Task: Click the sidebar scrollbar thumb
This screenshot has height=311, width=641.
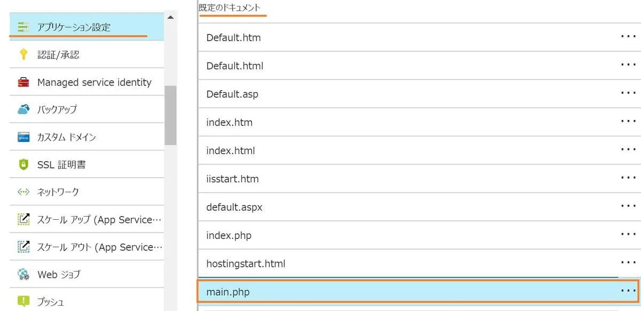Action: point(170,115)
